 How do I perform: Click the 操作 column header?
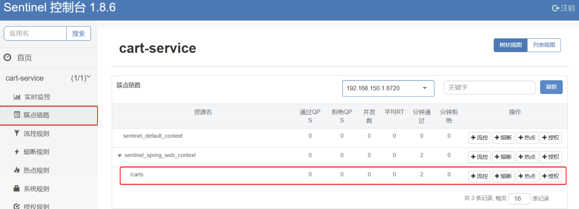(x=515, y=112)
